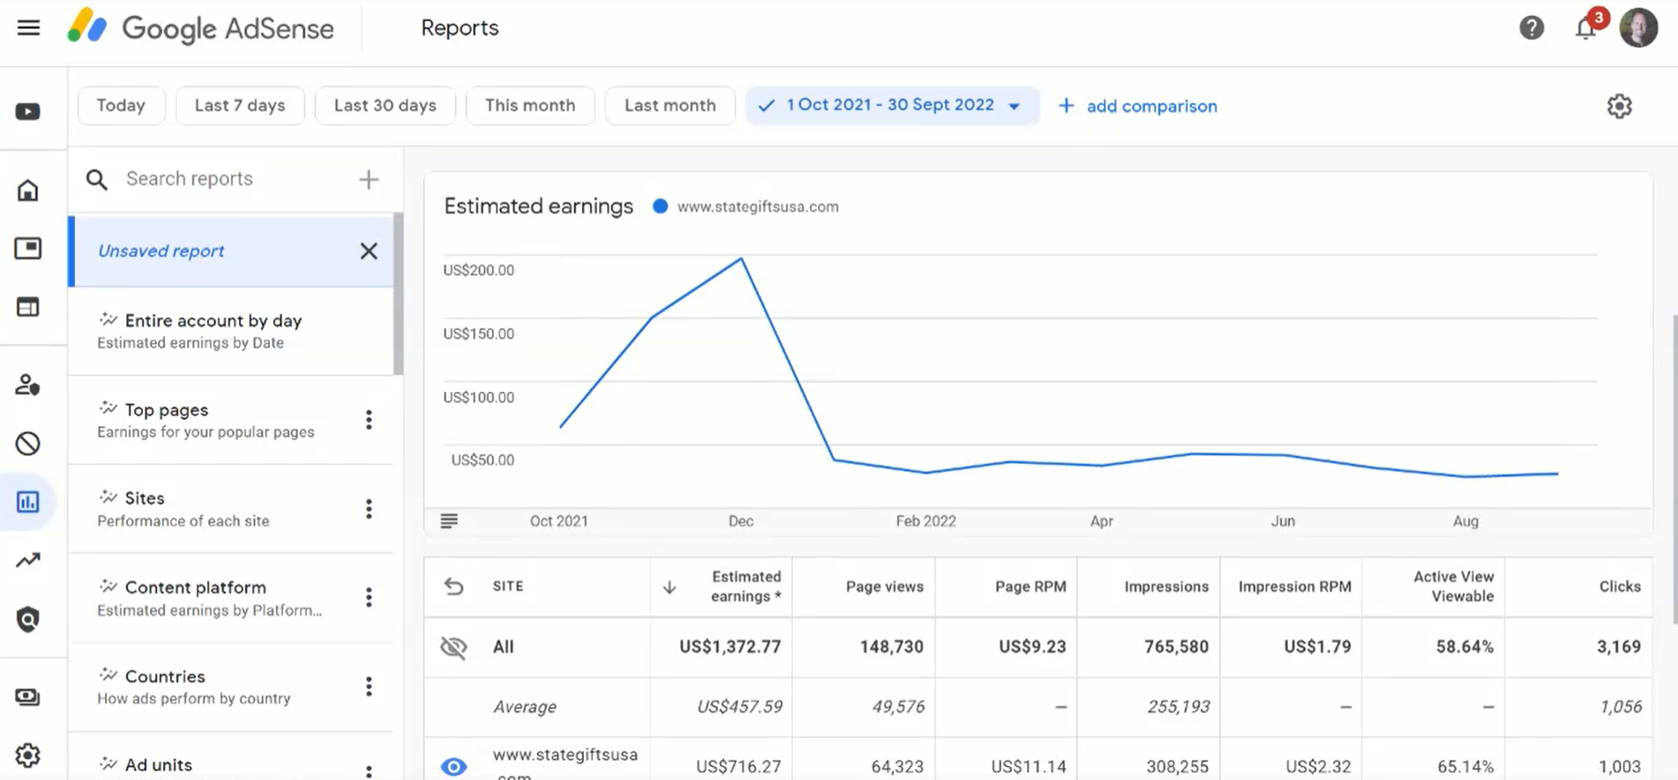Open date range dropdown 1 Oct 2021 - 30 Sept 2022
The image size is (1678, 780).
tap(892, 105)
